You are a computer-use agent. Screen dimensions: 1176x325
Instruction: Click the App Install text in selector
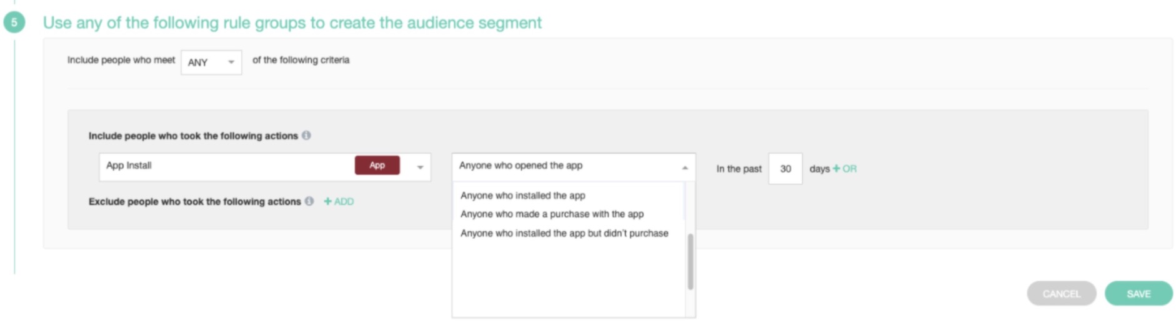click(x=129, y=166)
